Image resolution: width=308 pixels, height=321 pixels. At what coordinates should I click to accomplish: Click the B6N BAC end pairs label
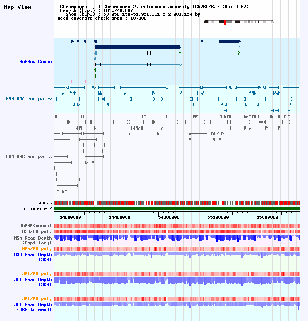pyautogui.click(x=29, y=156)
